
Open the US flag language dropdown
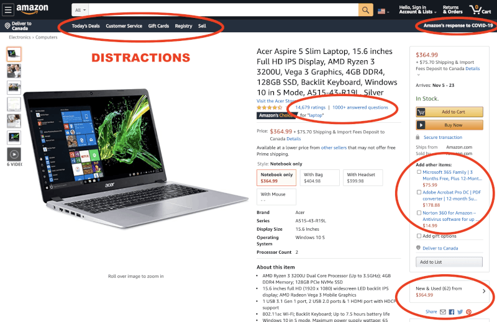click(x=383, y=11)
